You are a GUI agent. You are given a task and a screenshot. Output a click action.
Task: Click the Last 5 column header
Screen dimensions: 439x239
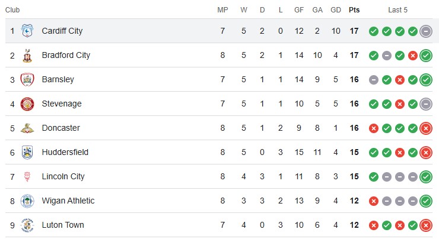(397, 10)
